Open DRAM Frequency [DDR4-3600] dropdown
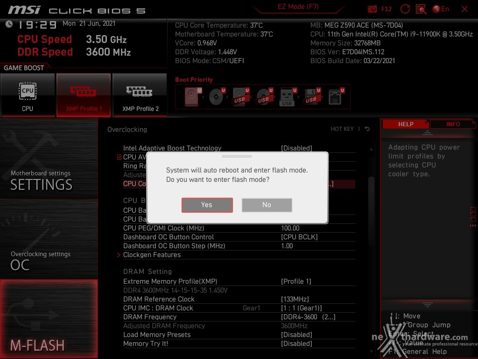Viewport: 478px width, 359px height. pyautogui.click(x=308, y=317)
